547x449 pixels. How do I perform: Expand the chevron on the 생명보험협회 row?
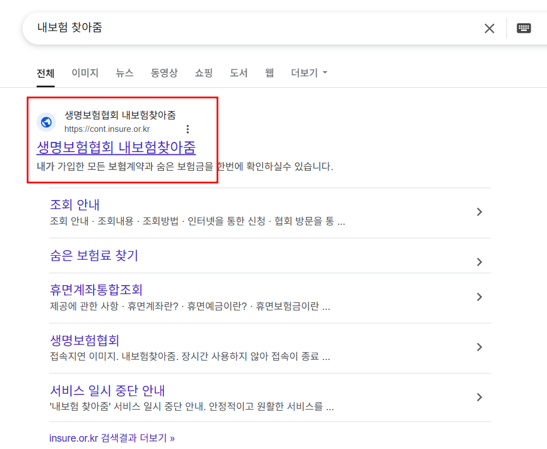click(x=479, y=347)
